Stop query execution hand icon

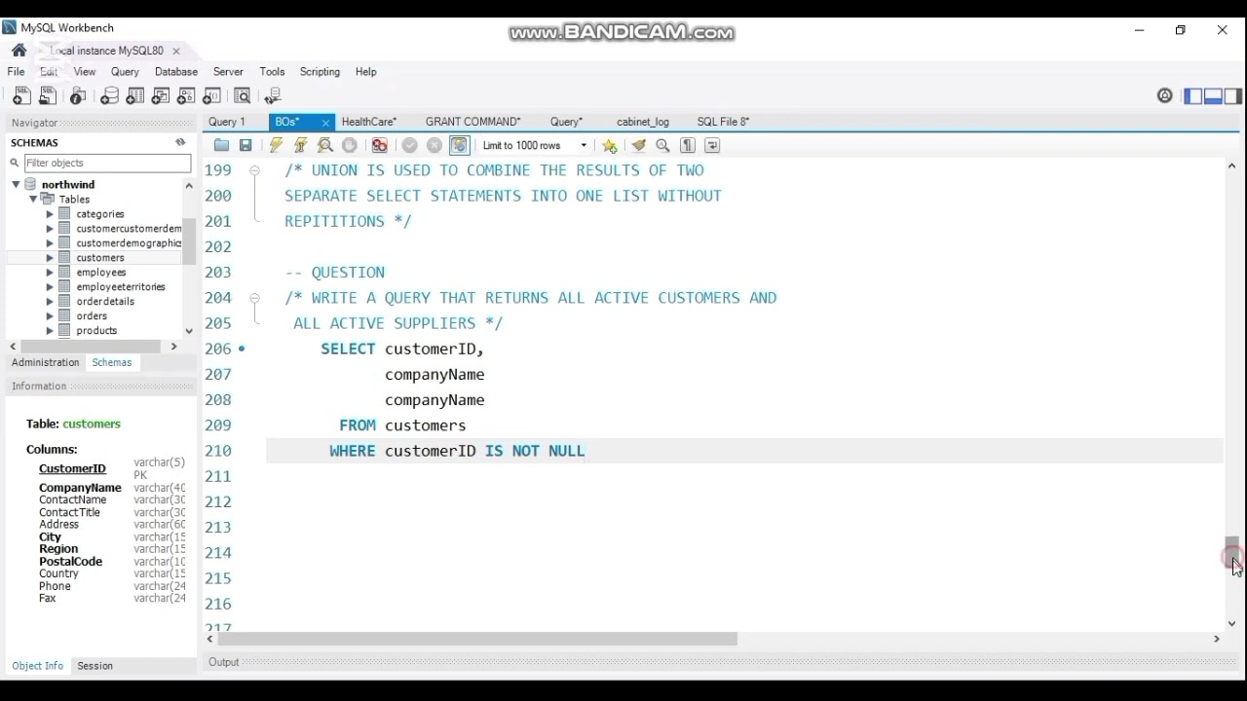(x=350, y=145)
